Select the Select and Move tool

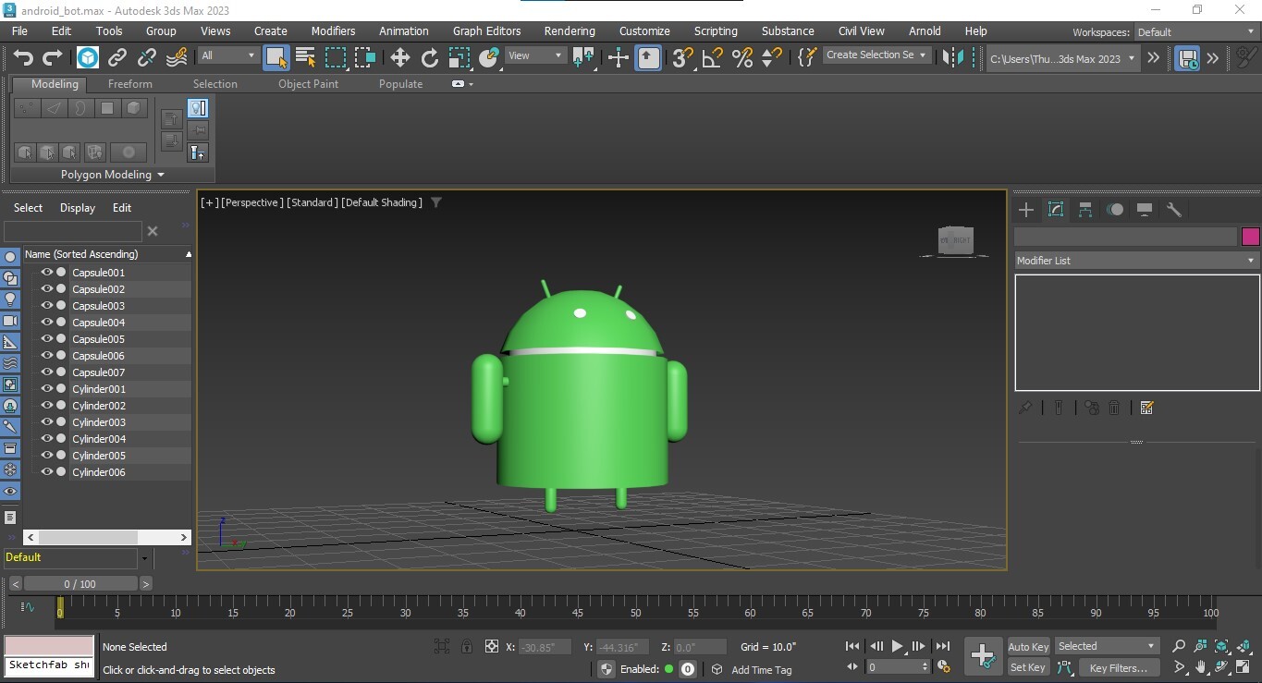coord(399,57)
